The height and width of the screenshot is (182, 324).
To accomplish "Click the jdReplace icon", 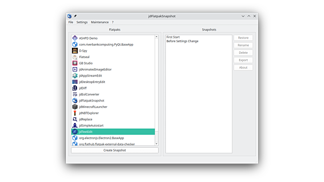I will coord(75,119).
